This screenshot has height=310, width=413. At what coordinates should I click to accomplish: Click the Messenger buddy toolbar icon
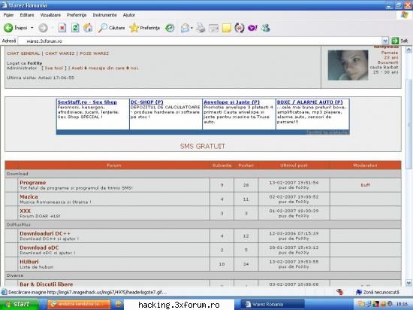[266, 28]
